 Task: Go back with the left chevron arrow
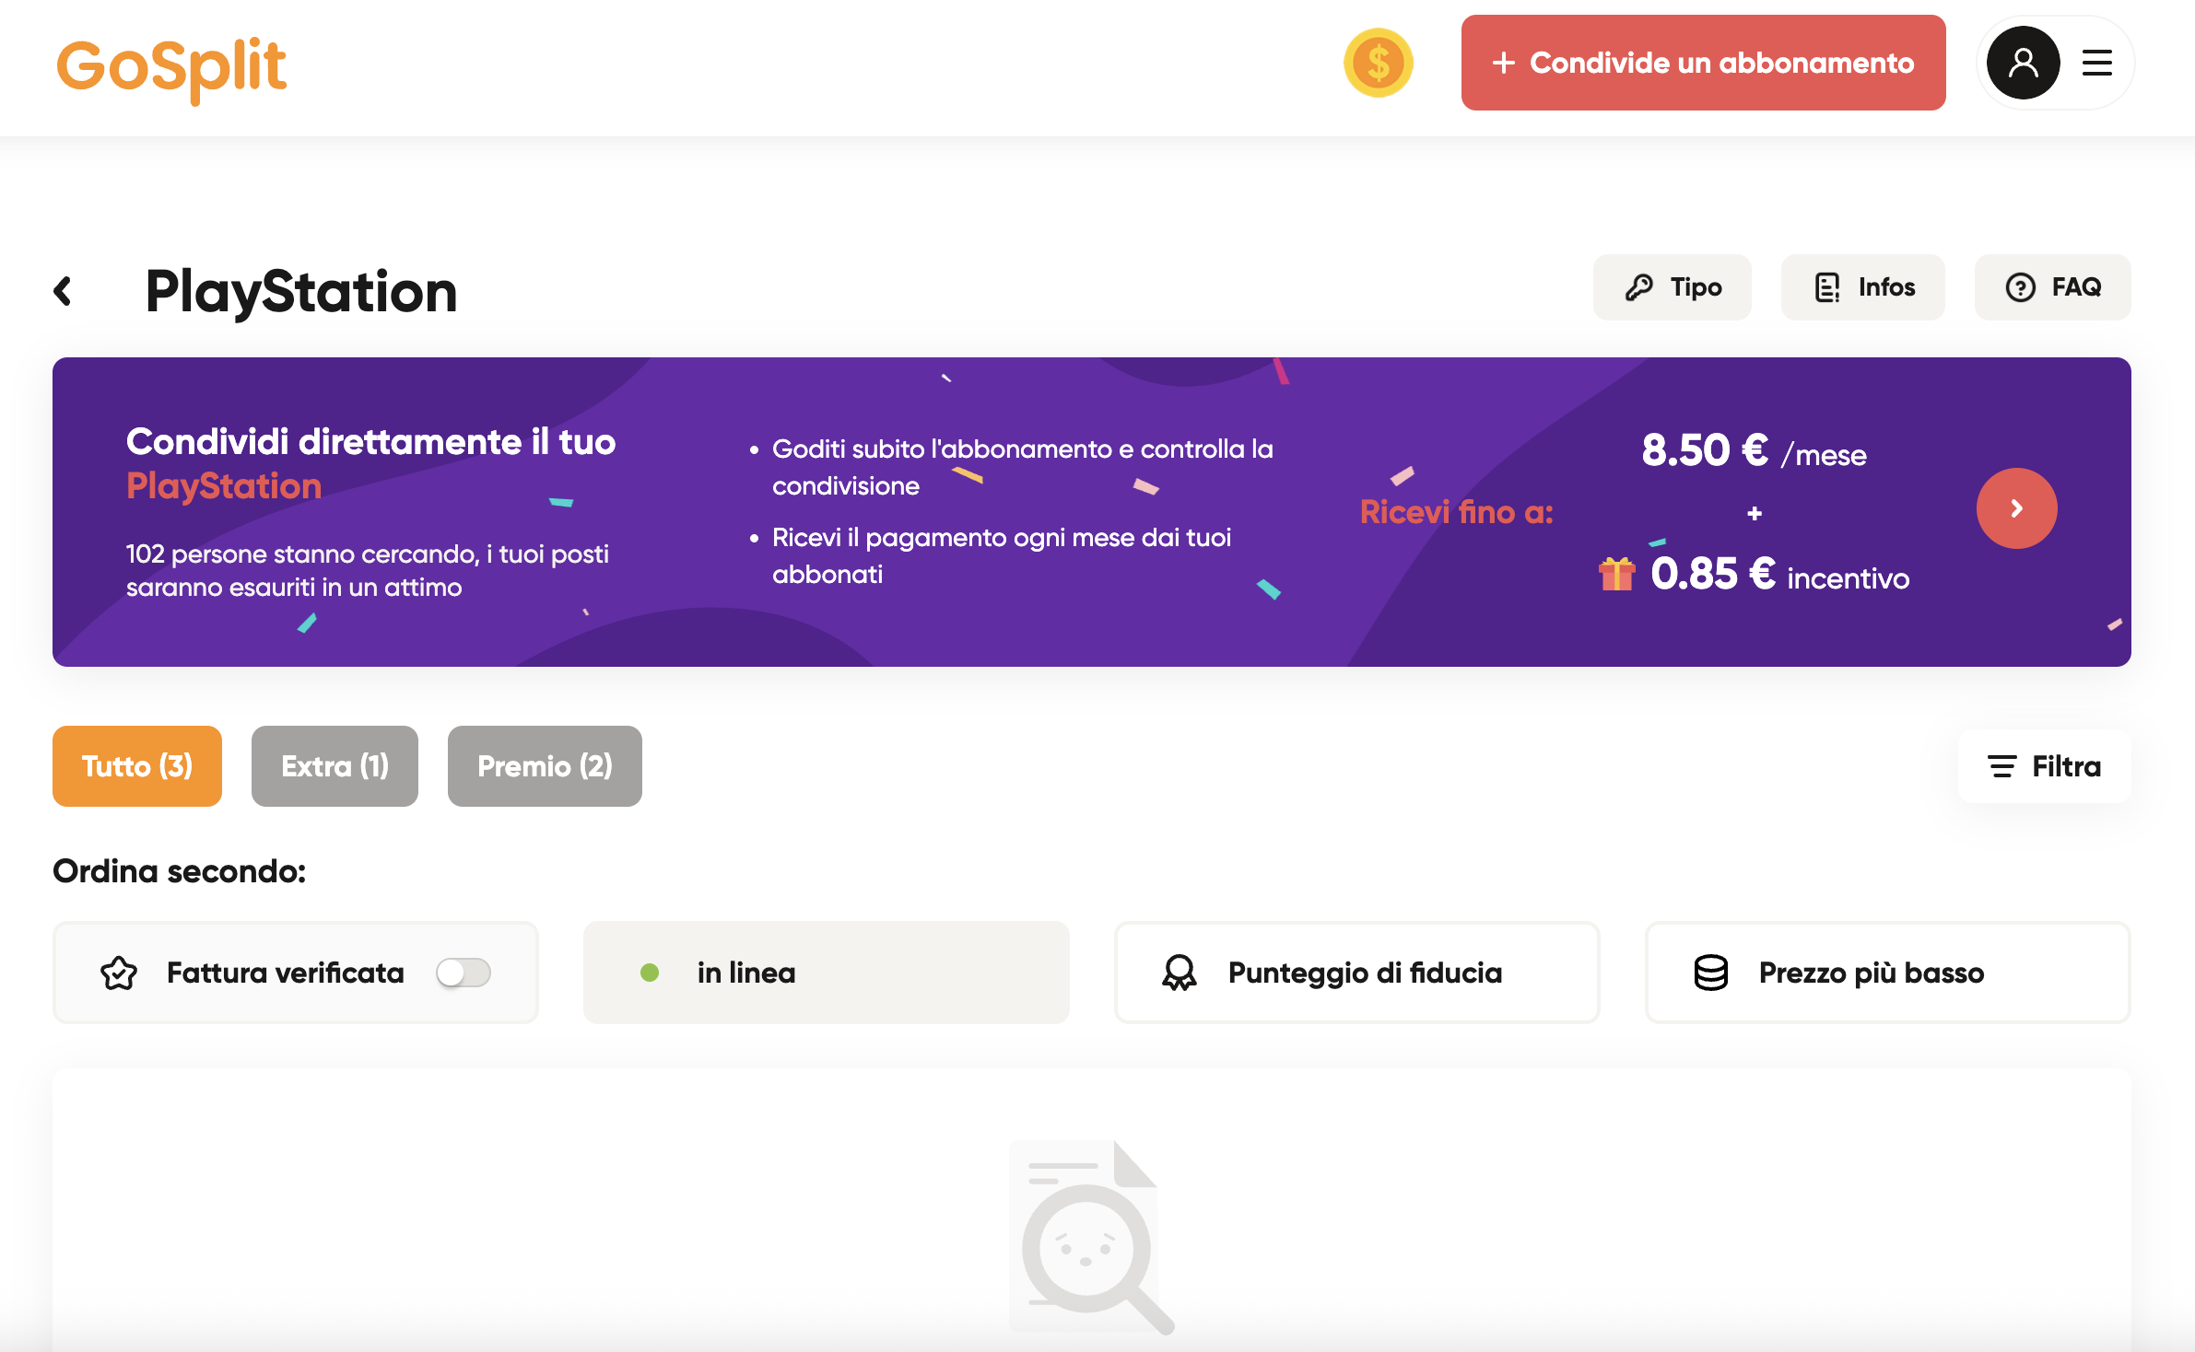[63, 291]
